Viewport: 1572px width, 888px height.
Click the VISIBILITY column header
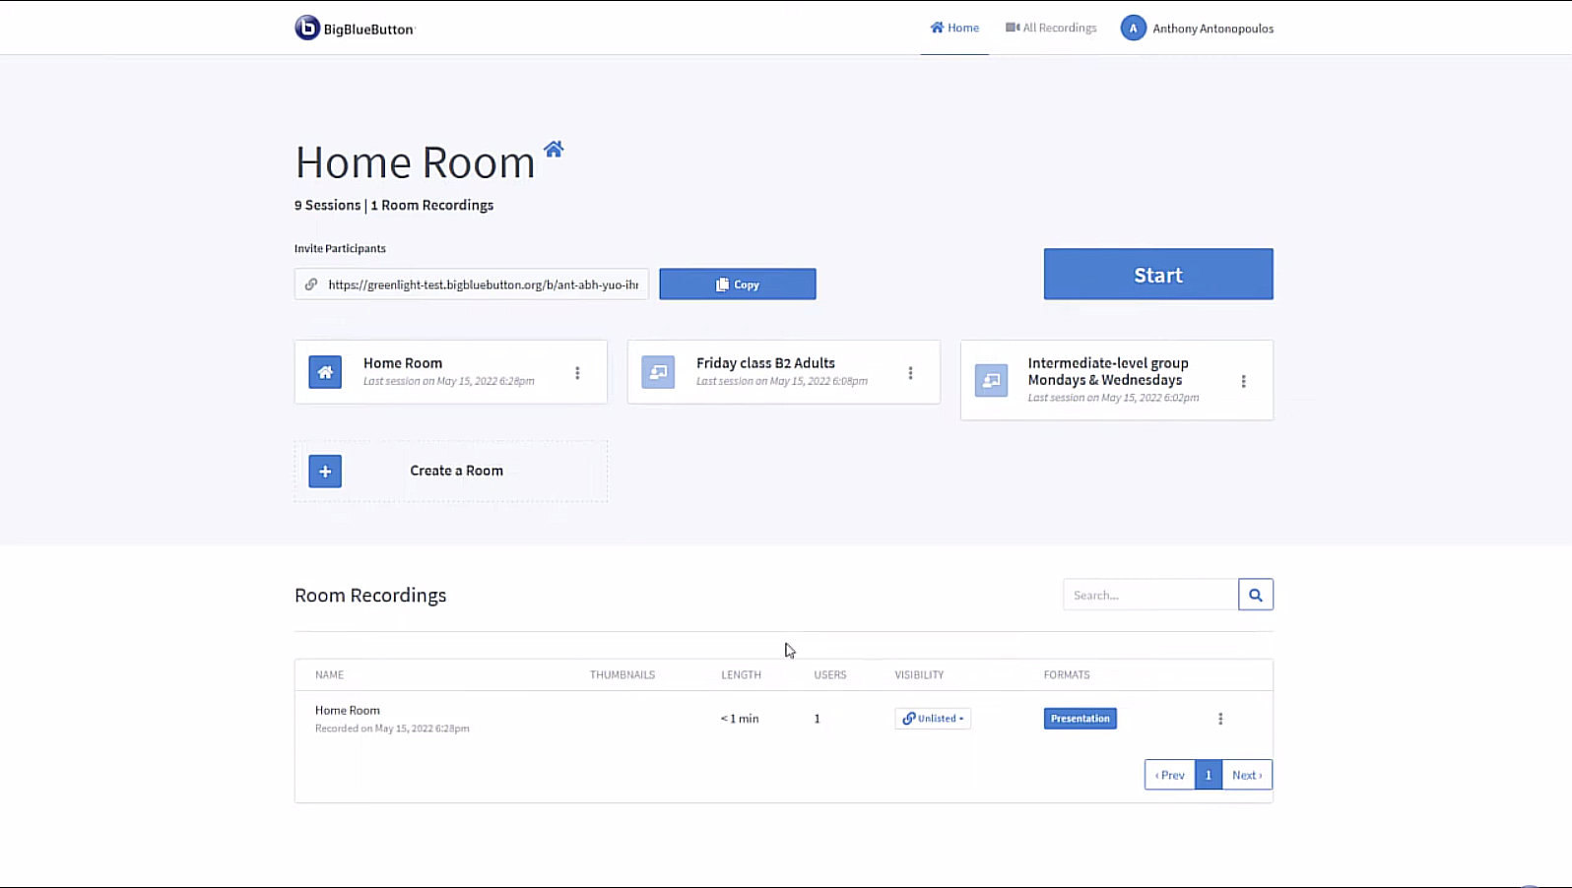coord(919,674)
